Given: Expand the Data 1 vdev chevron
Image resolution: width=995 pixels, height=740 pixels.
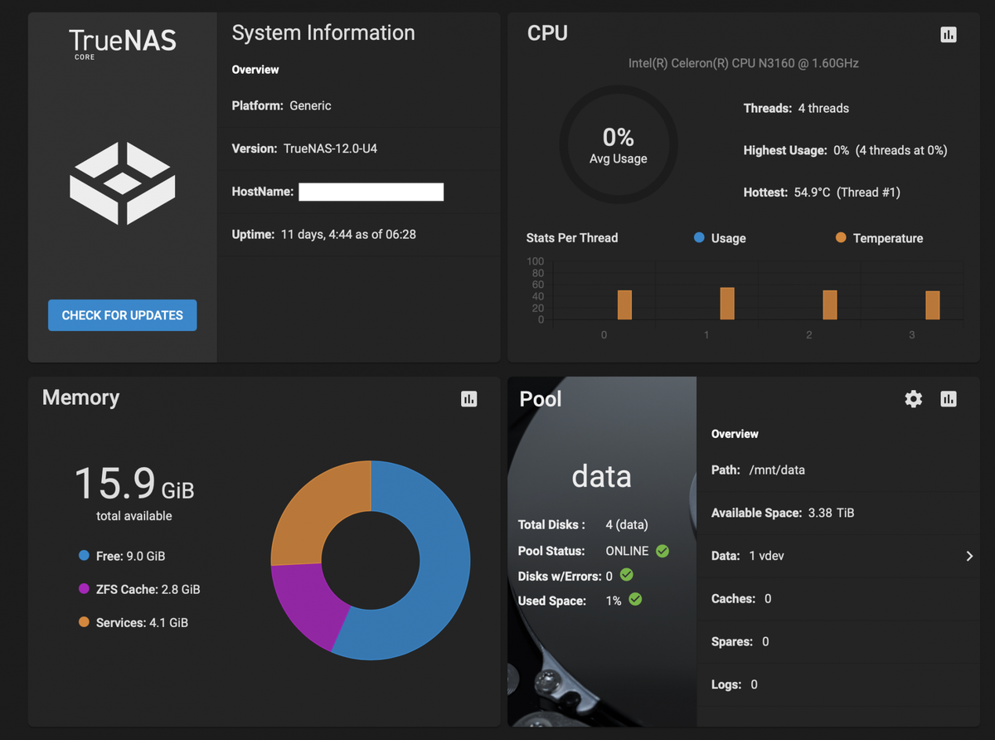Looking at the screenshot, I should pos(969,556).
